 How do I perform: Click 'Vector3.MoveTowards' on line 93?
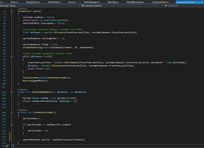tap(66, 62)
